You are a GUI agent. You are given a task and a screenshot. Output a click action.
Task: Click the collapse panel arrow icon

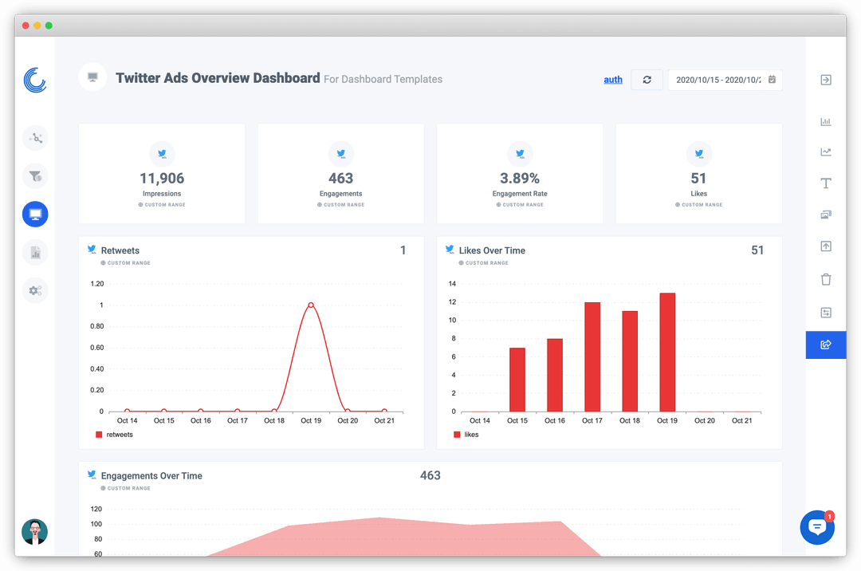pyautogui.click(x=826, y=81)
